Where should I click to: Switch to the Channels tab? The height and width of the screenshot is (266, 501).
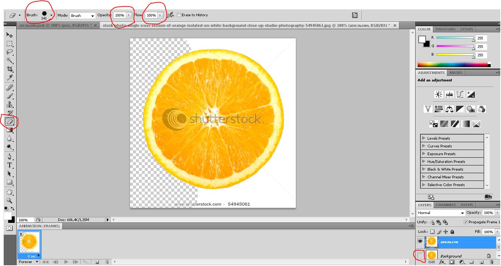coord(446,205)
